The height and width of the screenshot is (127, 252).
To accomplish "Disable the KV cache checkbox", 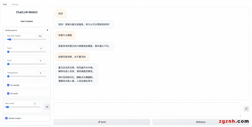I will pos(8,94).
